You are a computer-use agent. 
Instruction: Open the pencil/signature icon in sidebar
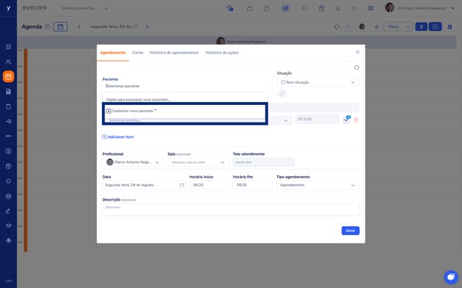coord(8,211)
